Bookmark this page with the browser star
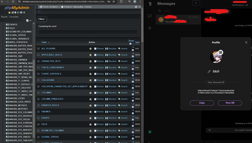The width and height of the screenshot is (252, 143). [114, 2]
